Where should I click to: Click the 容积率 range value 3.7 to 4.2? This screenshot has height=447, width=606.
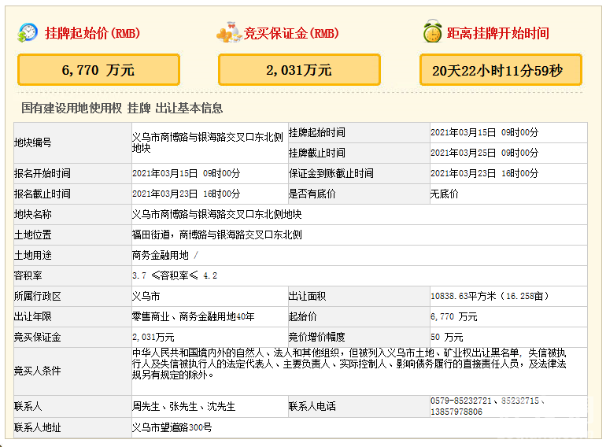pyautogui.click(x=174, y=275)
